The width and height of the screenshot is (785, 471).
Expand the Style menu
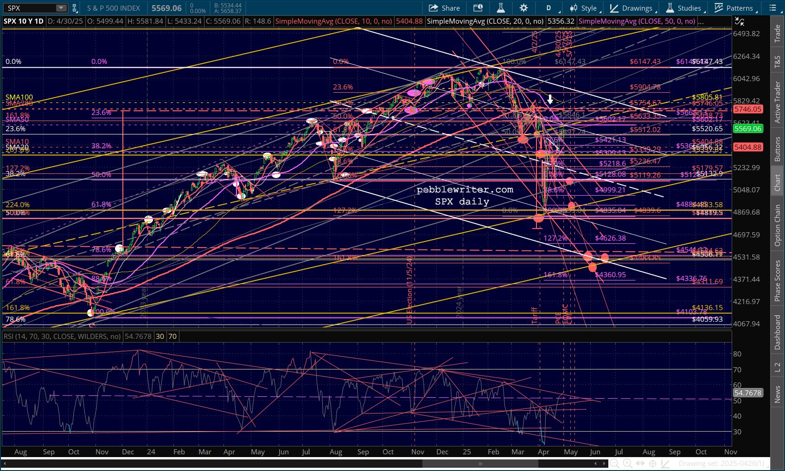(x=585, y=8)
